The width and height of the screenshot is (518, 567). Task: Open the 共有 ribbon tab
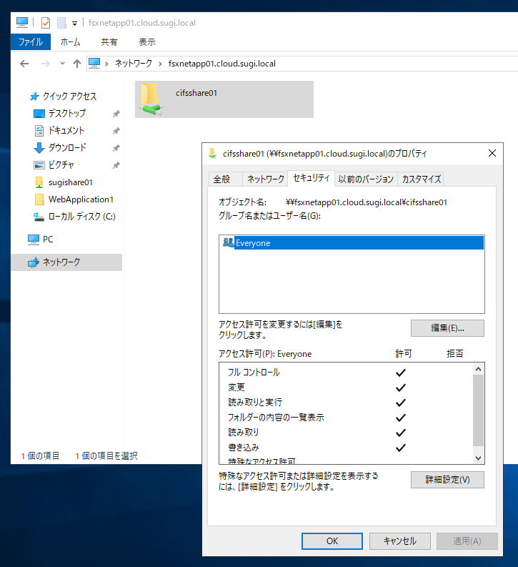click(109, 42)
